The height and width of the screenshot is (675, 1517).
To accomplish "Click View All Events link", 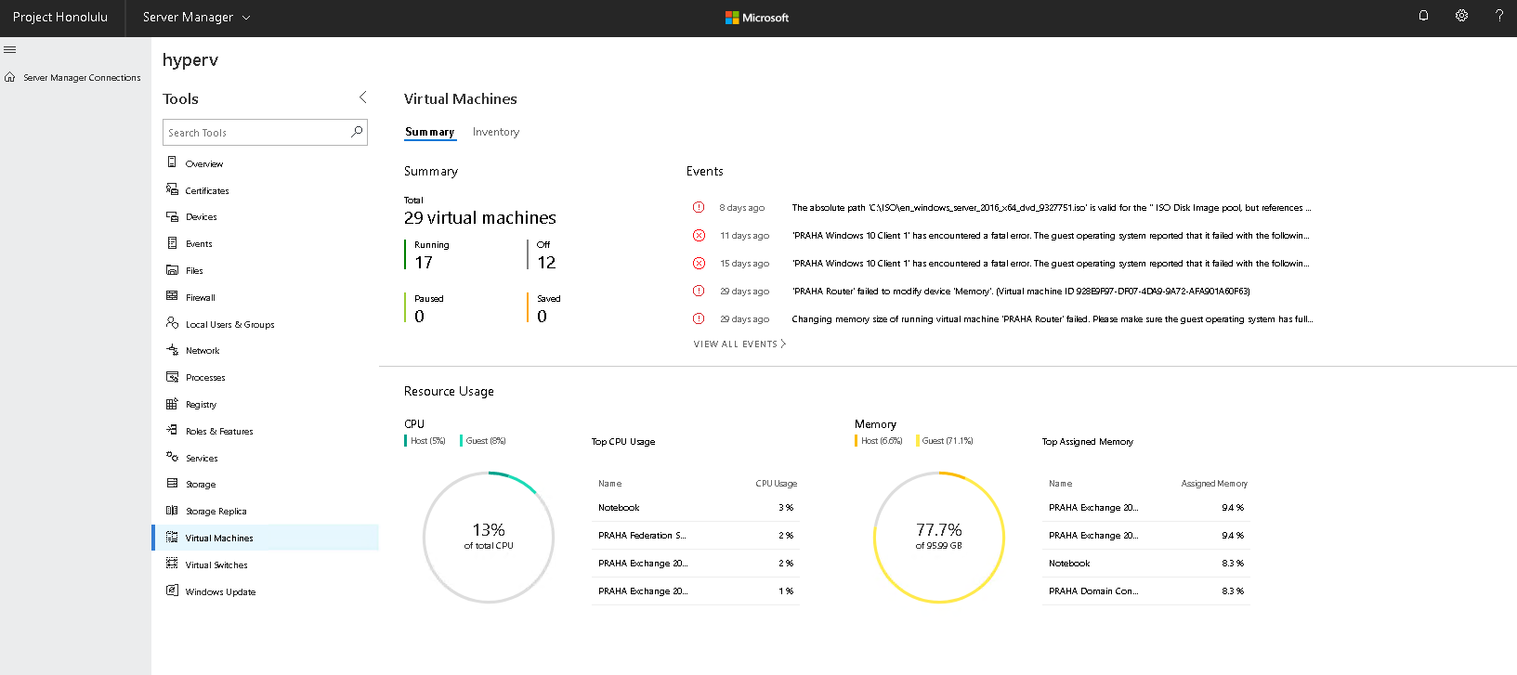I will (739, 344).
